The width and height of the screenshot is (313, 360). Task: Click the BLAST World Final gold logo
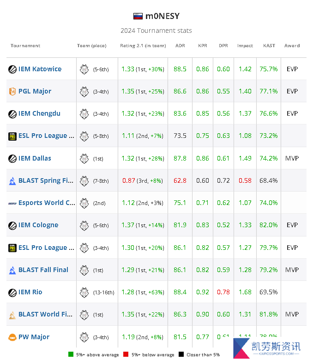[x=12, y=315]
